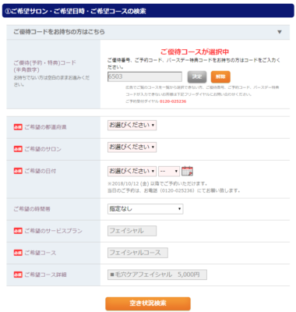Viewport: 296px width, 312px height.
Task: Open the ご希望の時間帯 dropdown showing 指定なし
Action: tap(145, 209)
